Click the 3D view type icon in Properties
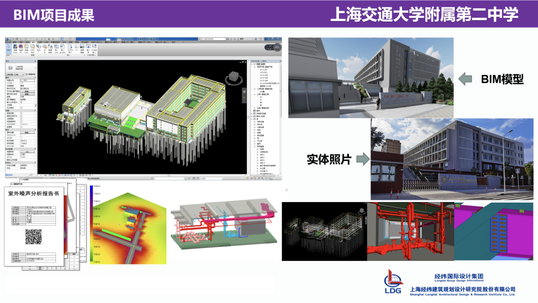Screen dimensions: 538x303 [x=11, y=68]
